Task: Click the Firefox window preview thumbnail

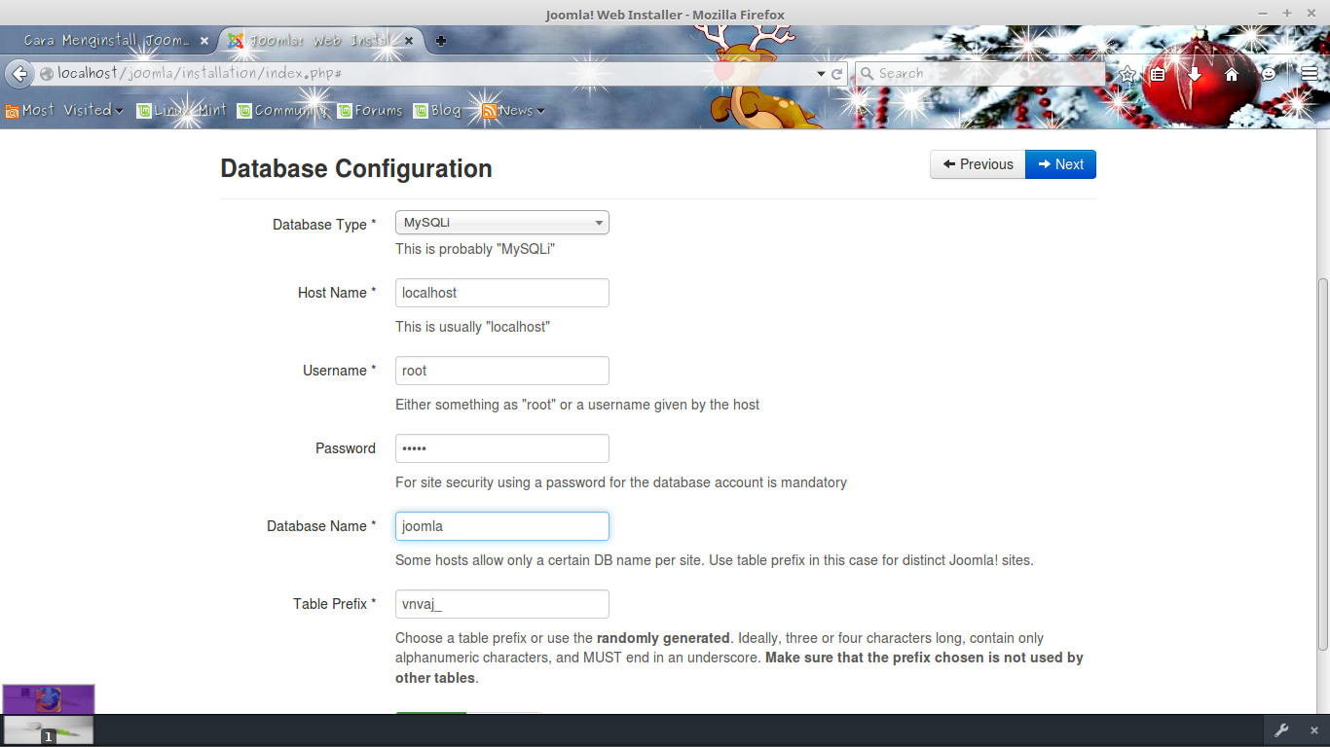Action: pos(49,699)
